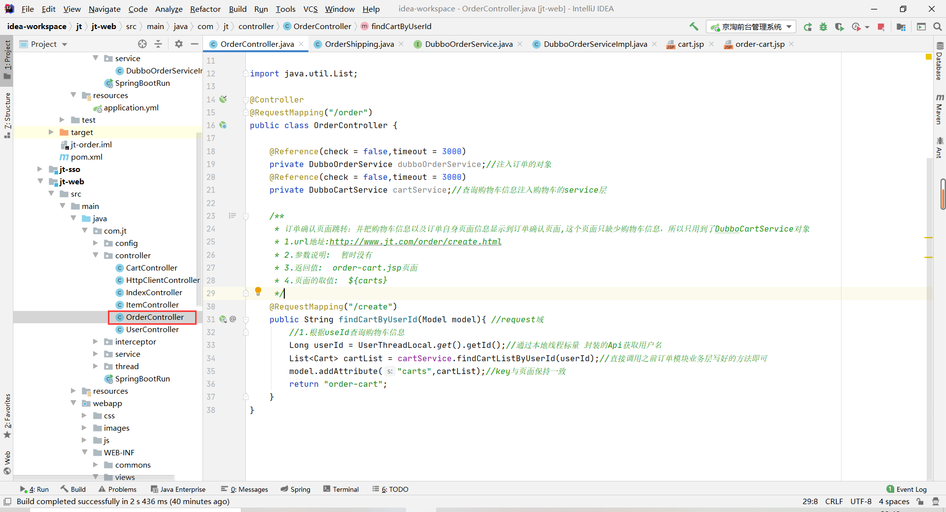
Task: Open the Refactor menu
Action: pyautogui.click(x=205, y=9)
